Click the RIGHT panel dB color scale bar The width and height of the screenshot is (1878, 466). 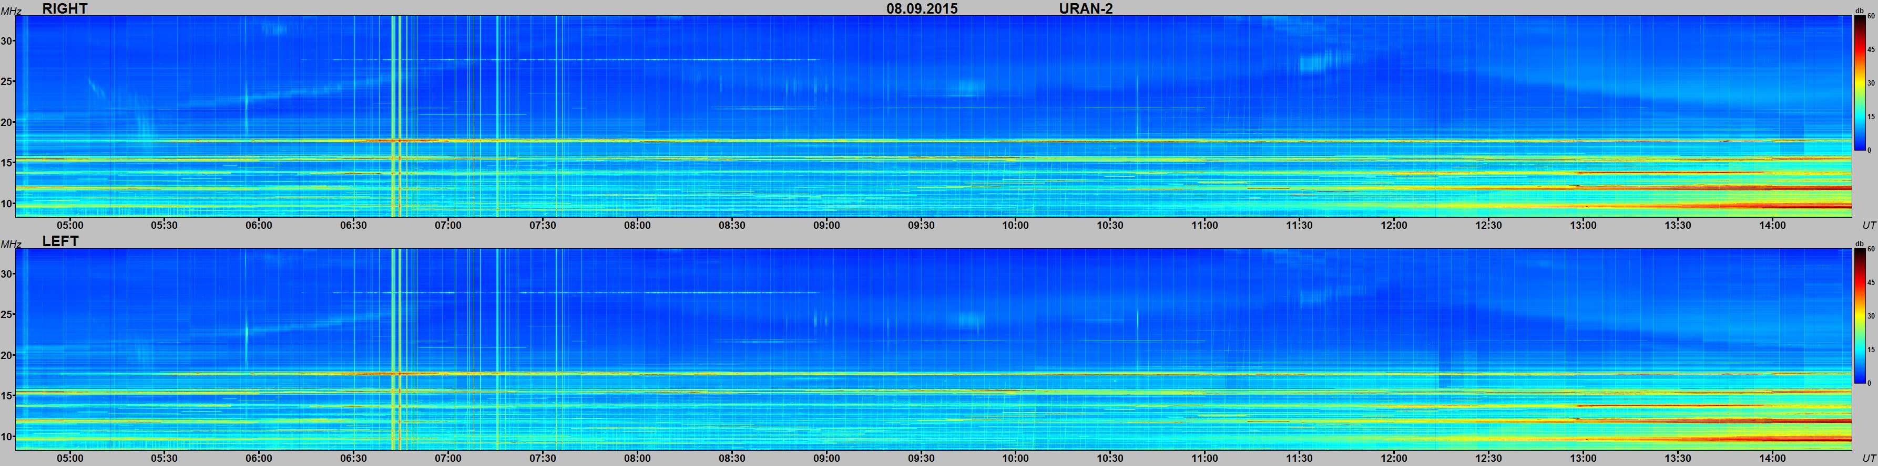point(1860,83)
